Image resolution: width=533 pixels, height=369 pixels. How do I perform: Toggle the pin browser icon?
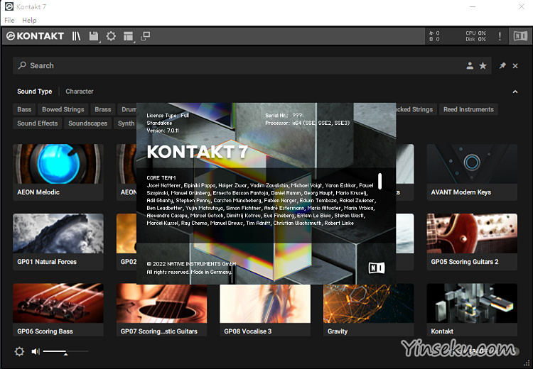[502, 66]
